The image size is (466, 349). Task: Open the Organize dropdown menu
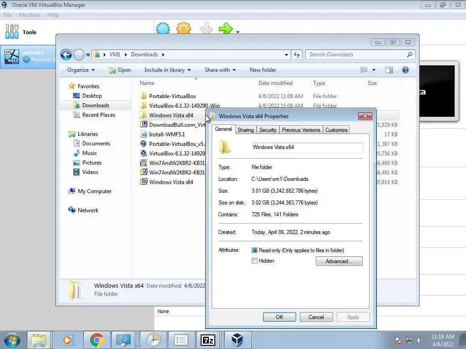pyautogui.click(x=81, y=70)
